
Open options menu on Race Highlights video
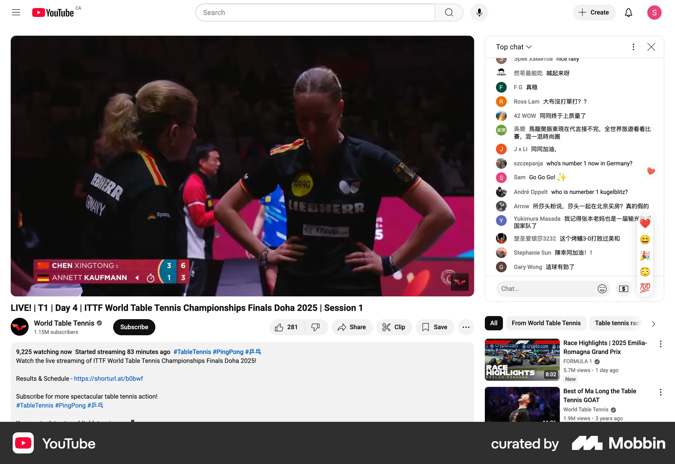coord(661,344)
